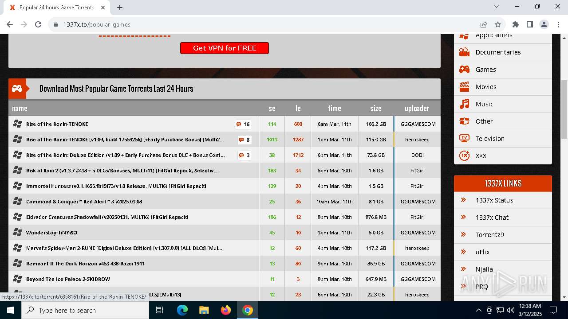The image size is (568, 319).
Task: Launch Firefox from the taskbar
Action: [x=225, y=310]
